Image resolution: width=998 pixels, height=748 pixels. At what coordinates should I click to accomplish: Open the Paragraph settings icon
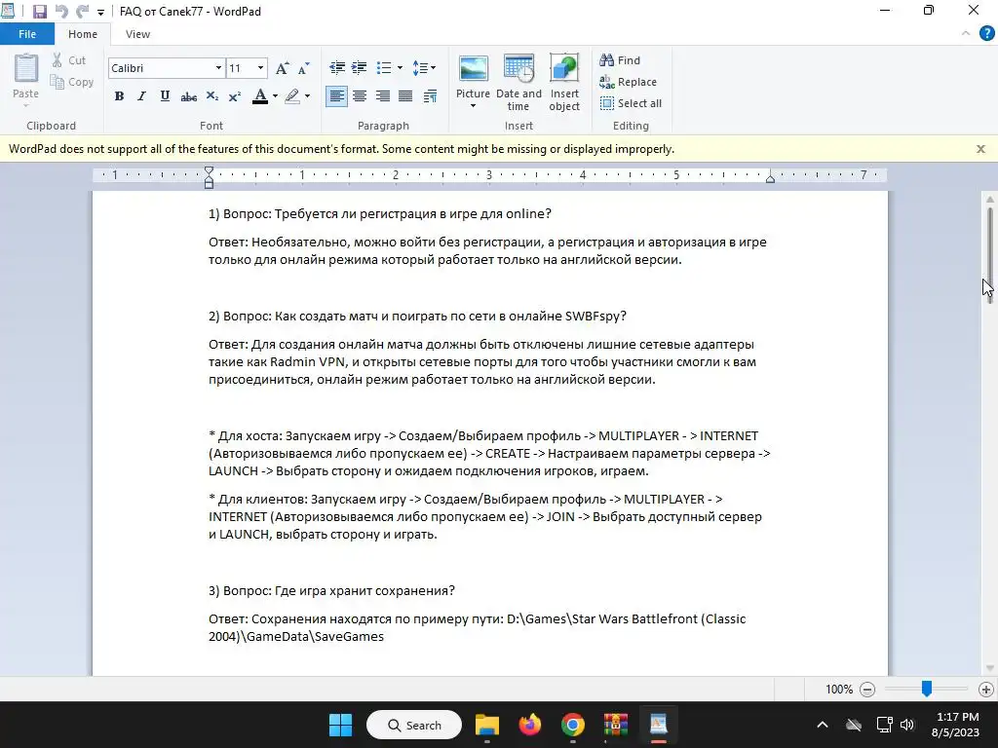point(430,96)
